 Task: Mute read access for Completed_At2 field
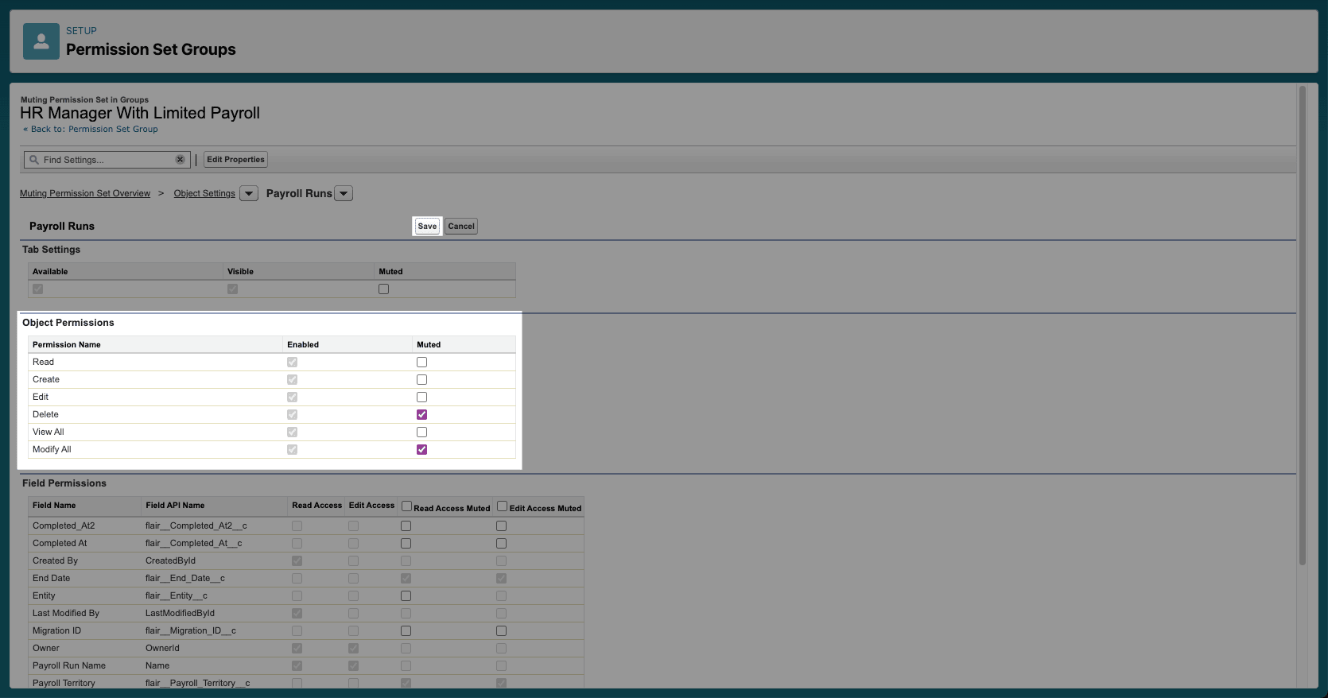coord(406,526)
